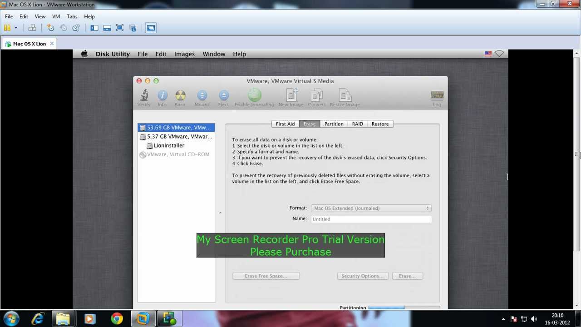Take a snapshot of the virtual machine
Image resolution: width=581 pixels, height=327 pixels.
click(x=50, y=28)
